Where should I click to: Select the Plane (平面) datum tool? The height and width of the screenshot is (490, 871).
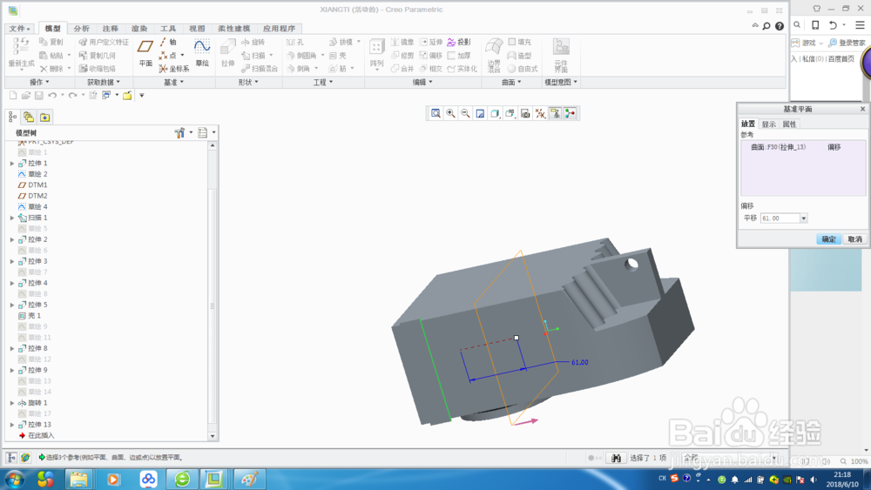(x=145, y=54)
